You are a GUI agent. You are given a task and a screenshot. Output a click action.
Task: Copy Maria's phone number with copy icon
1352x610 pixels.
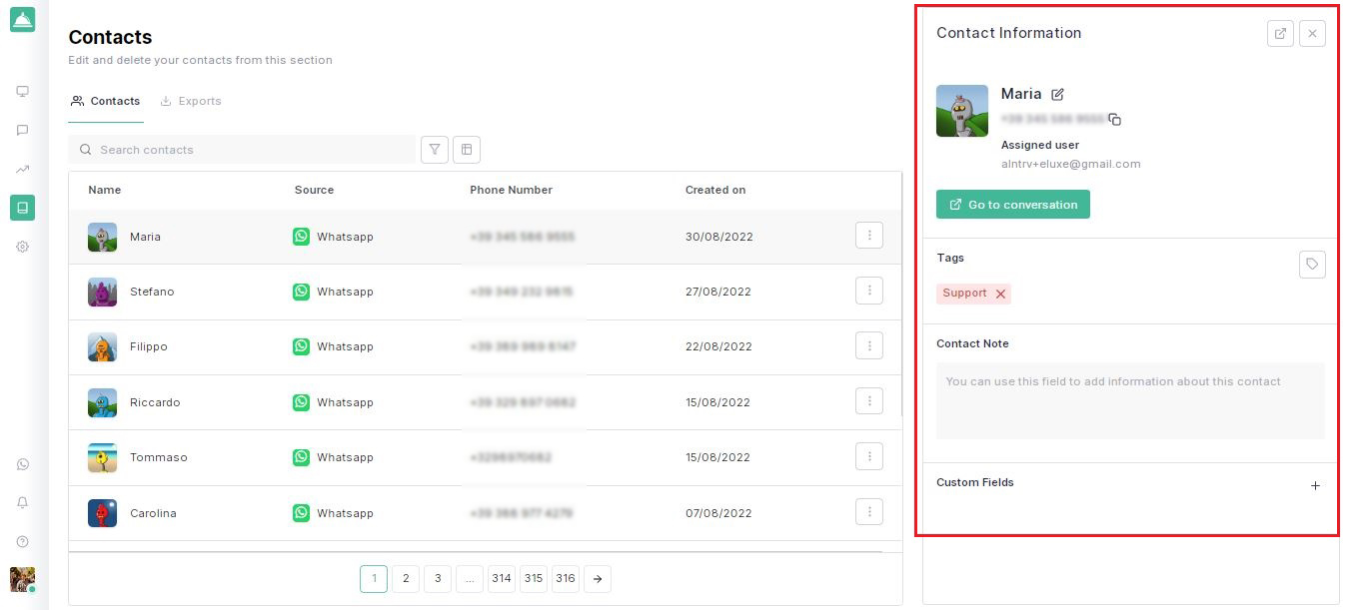1115,120
